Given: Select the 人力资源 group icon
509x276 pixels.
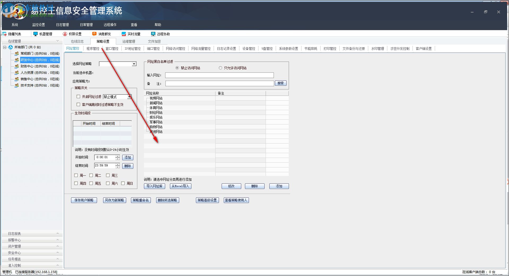Looking at the screenshot, I should pyautogui.click(x=17, y=73).
